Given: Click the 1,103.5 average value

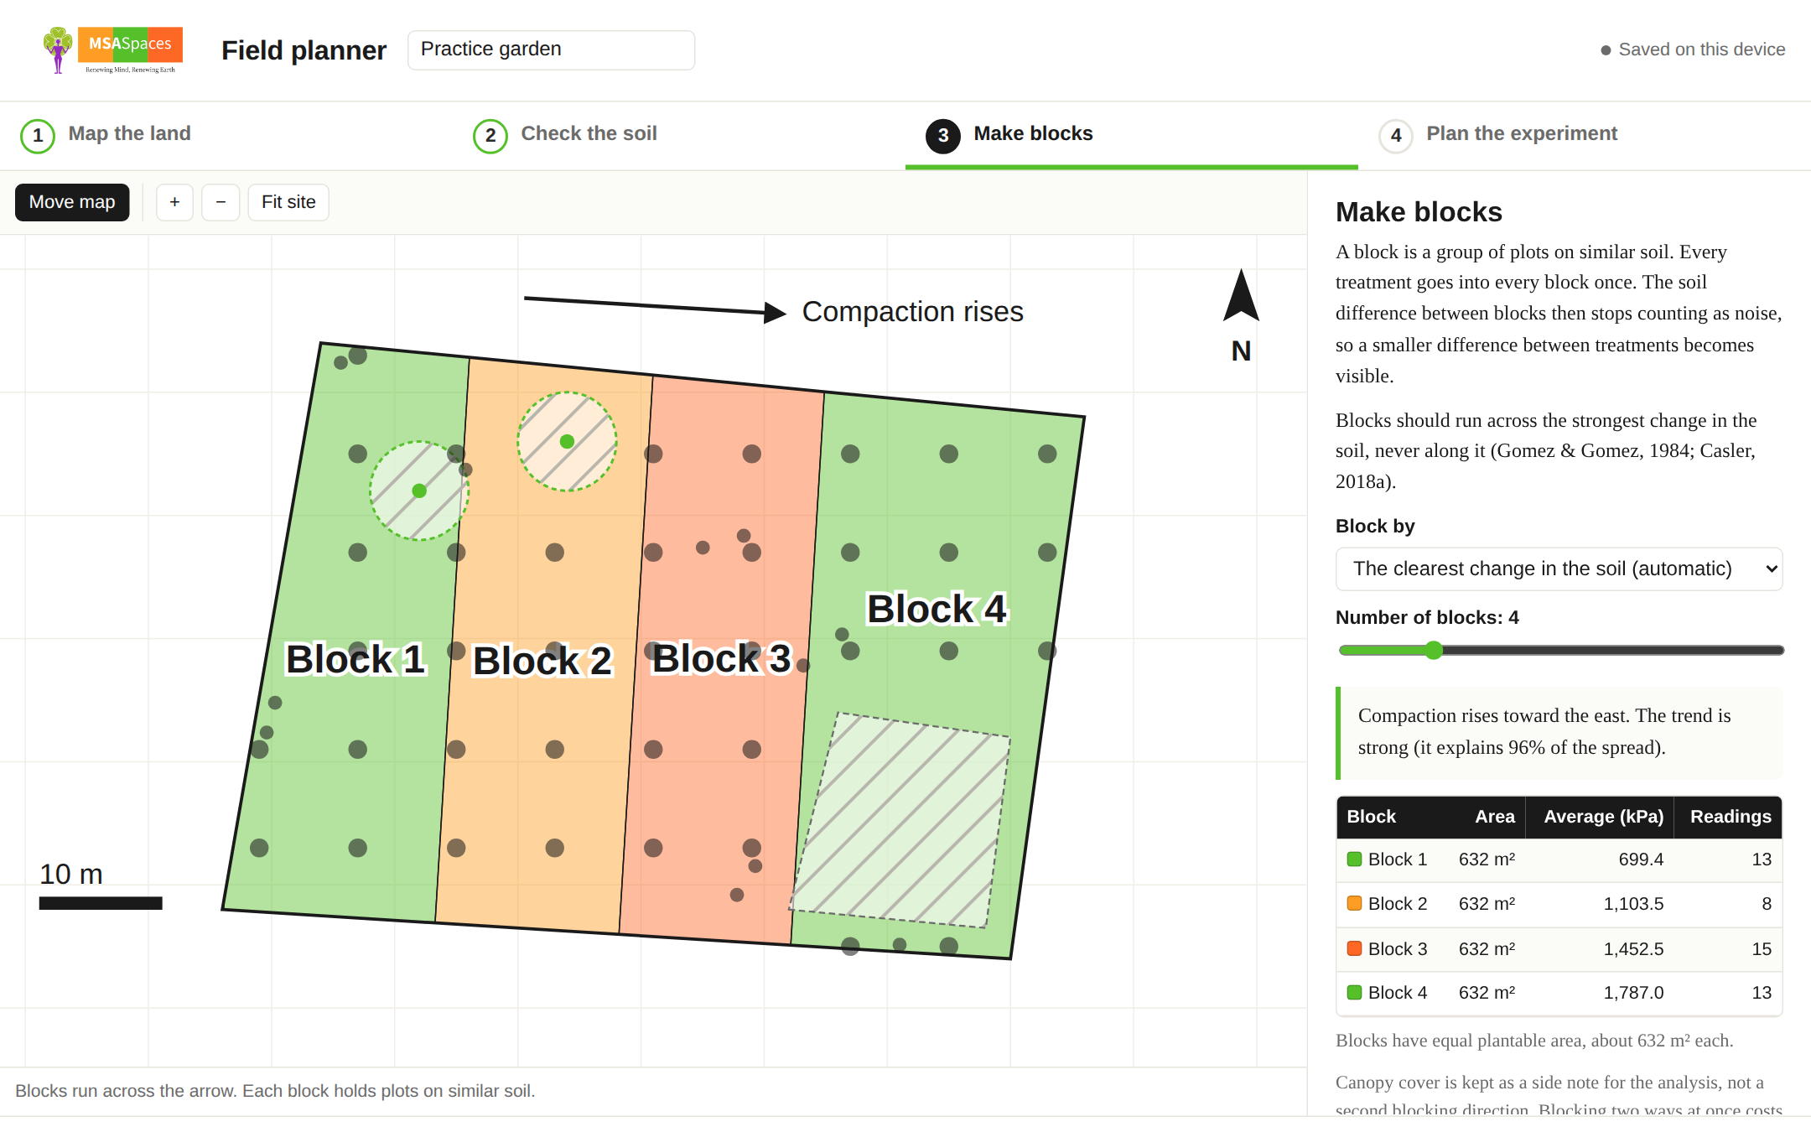Looking at the screenshot, I should 1633,904.
